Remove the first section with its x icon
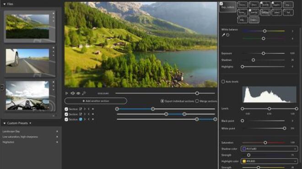 point(93,109)
